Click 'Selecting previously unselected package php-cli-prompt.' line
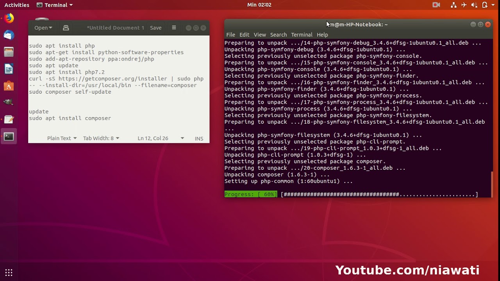Viewport: 500px width, 281px height. [x=315, y=142]
